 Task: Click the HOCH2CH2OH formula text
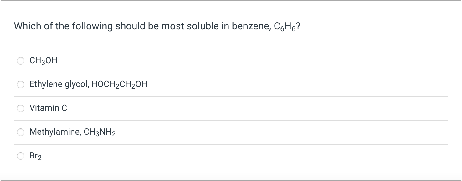click(x=119, y=85)
